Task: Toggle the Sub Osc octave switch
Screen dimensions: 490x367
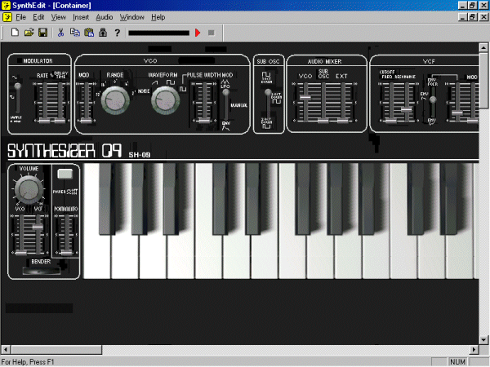Action: coord(266,96)
